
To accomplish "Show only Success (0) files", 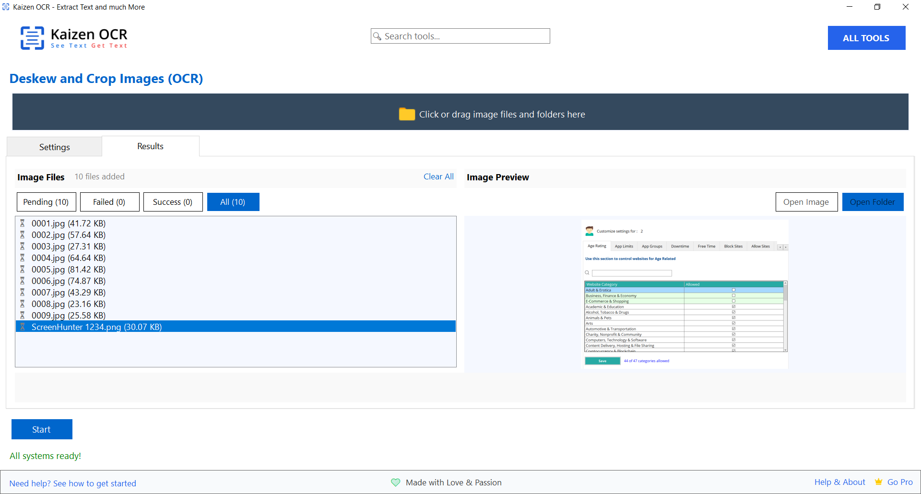I will [x=173, y=202].
